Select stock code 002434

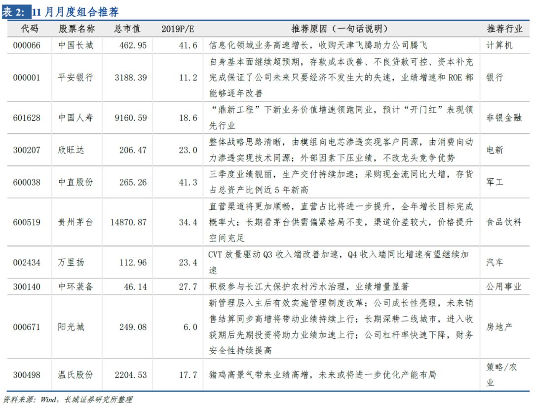(x=27, y=263)
